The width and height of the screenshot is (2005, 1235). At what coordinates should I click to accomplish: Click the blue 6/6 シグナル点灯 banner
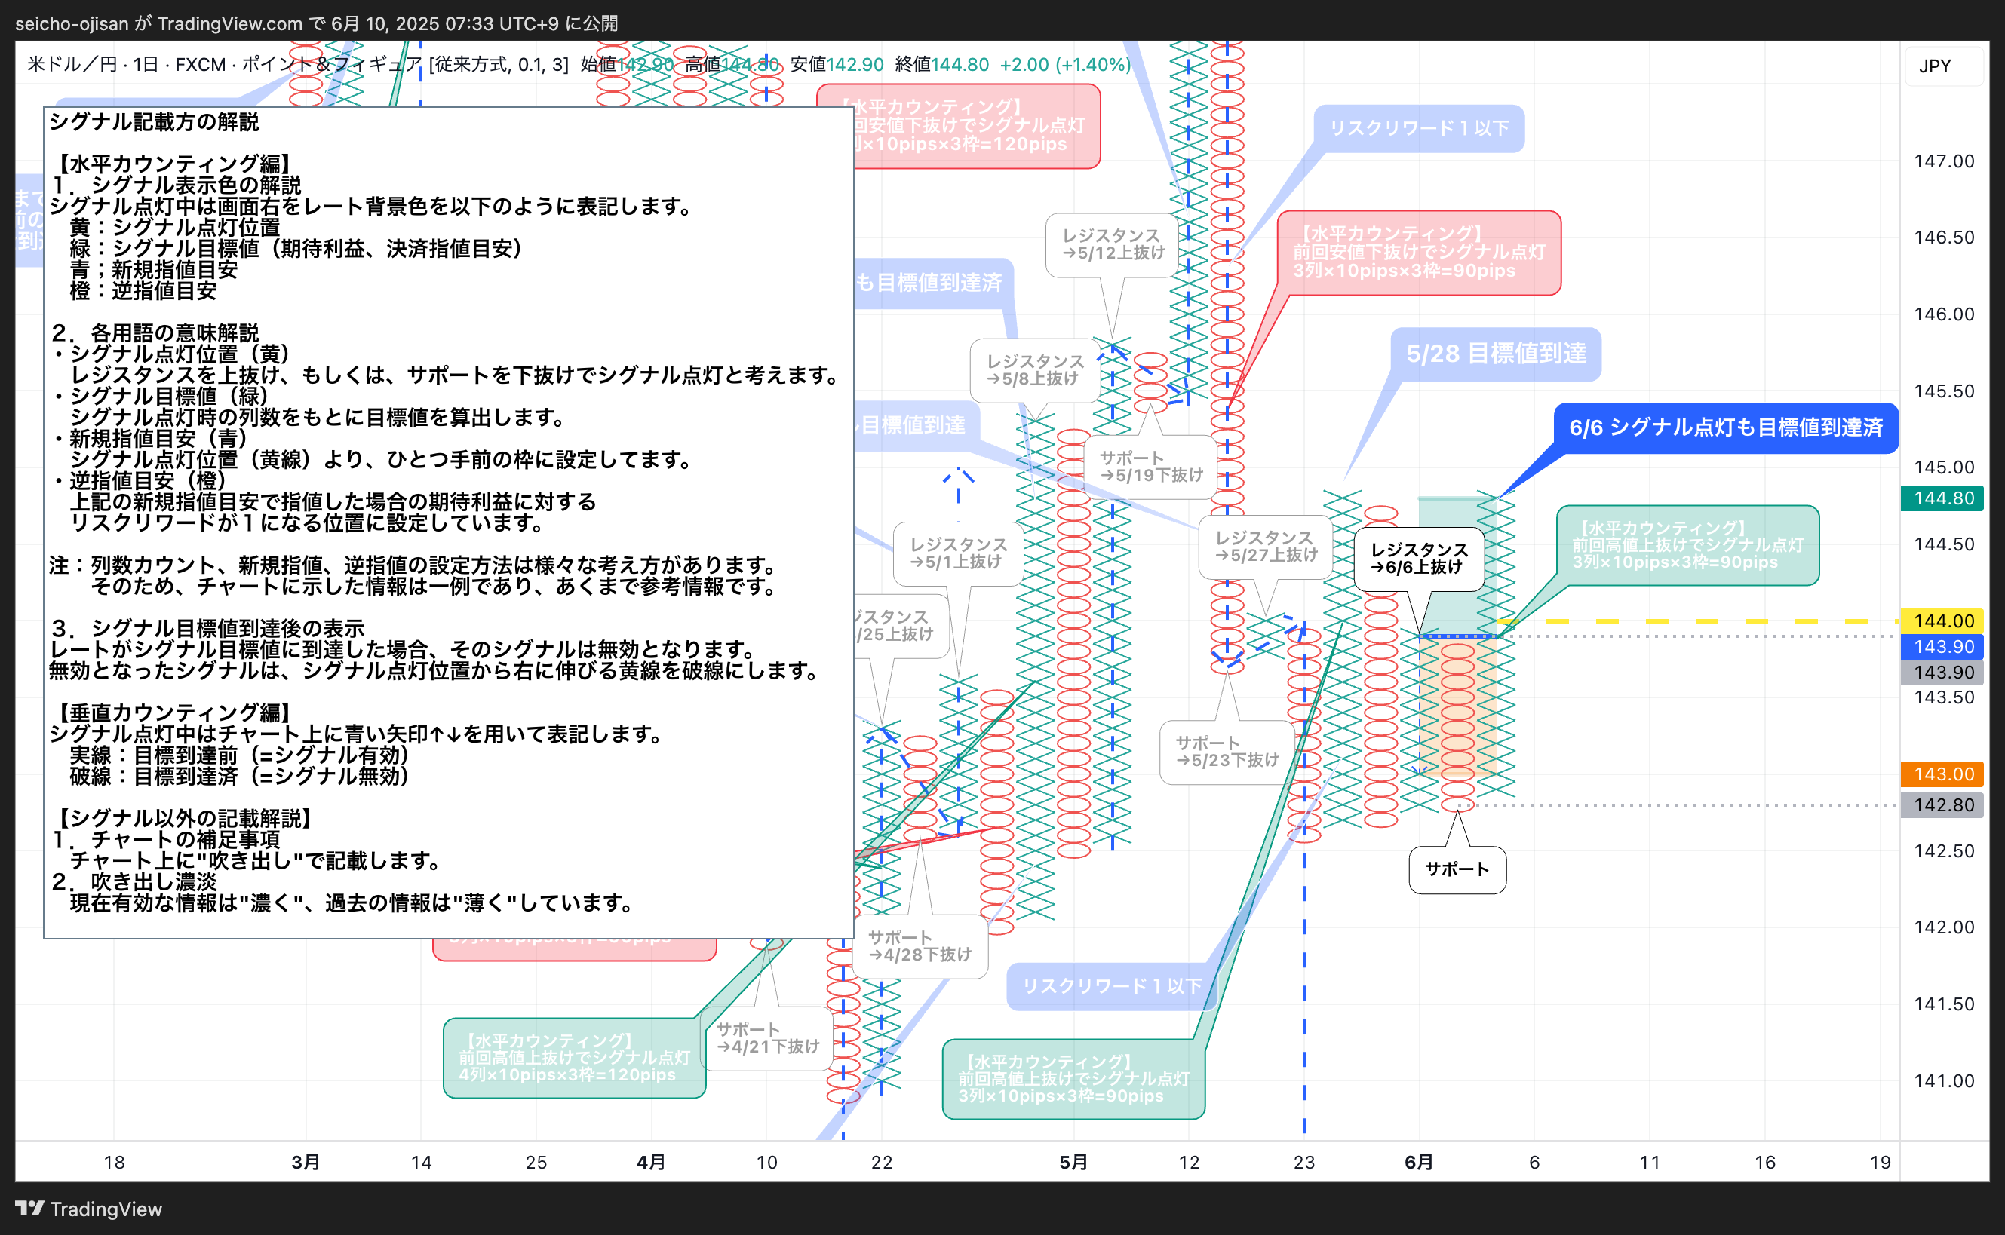tap(1728, 427)
